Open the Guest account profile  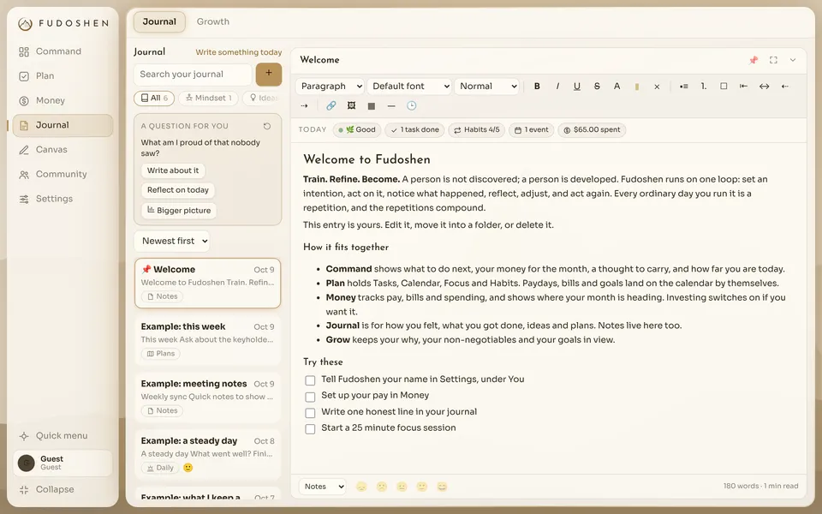click(x=63, y=463)
